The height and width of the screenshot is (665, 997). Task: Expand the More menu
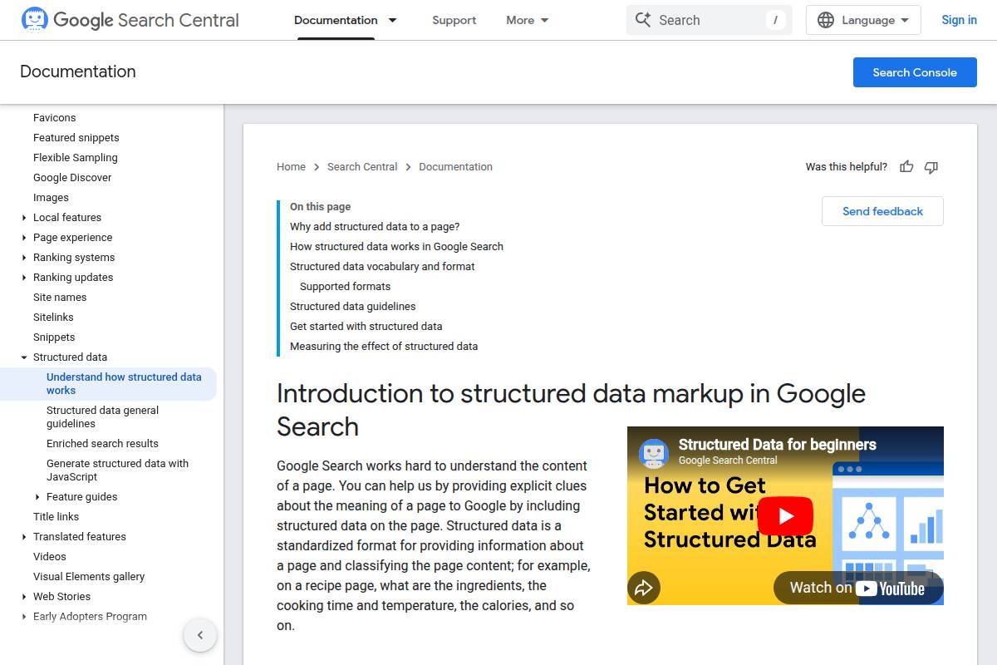pos(527,19)
